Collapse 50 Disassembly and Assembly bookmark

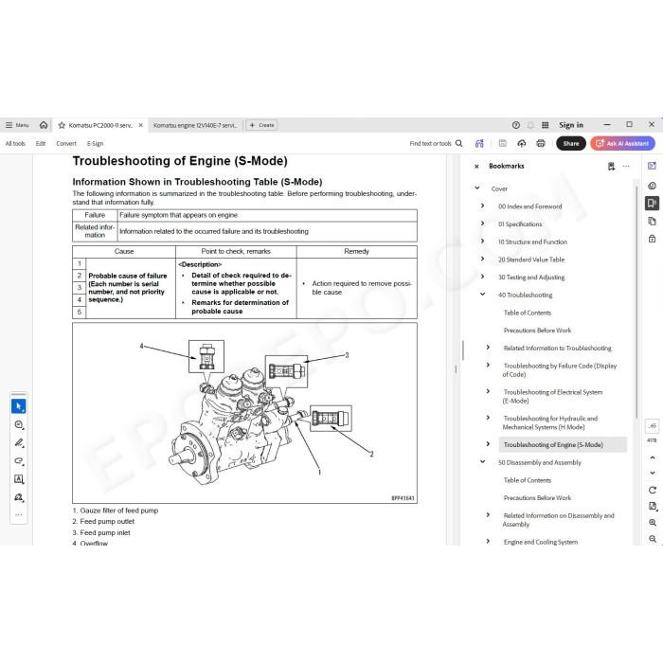[x=482, y=462]
